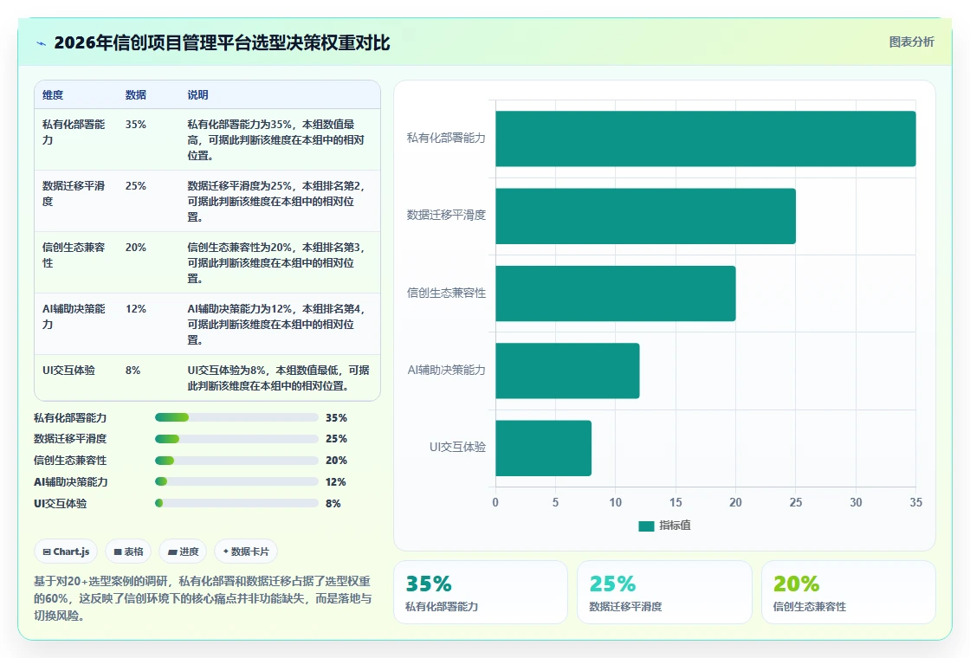Click the 8% value beside the progress bar
The height and width of the screenshot is (658, 970).
pyautogui.click(x=333, y=503)
